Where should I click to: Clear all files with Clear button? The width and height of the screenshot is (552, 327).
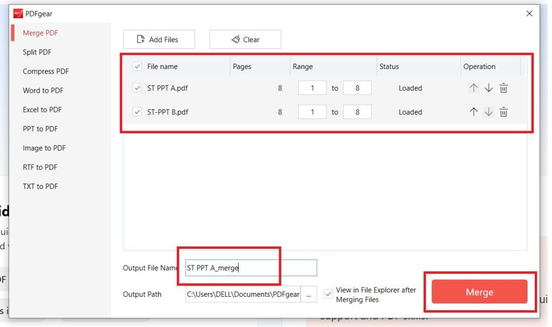click(245, 39)
